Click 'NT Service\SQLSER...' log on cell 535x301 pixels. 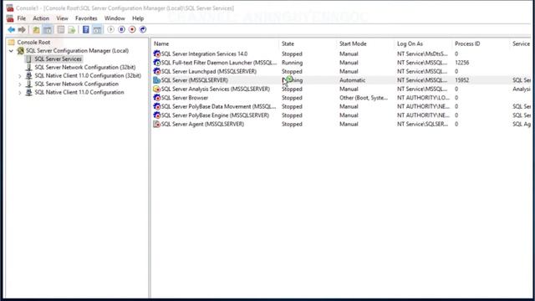point(422,125)
